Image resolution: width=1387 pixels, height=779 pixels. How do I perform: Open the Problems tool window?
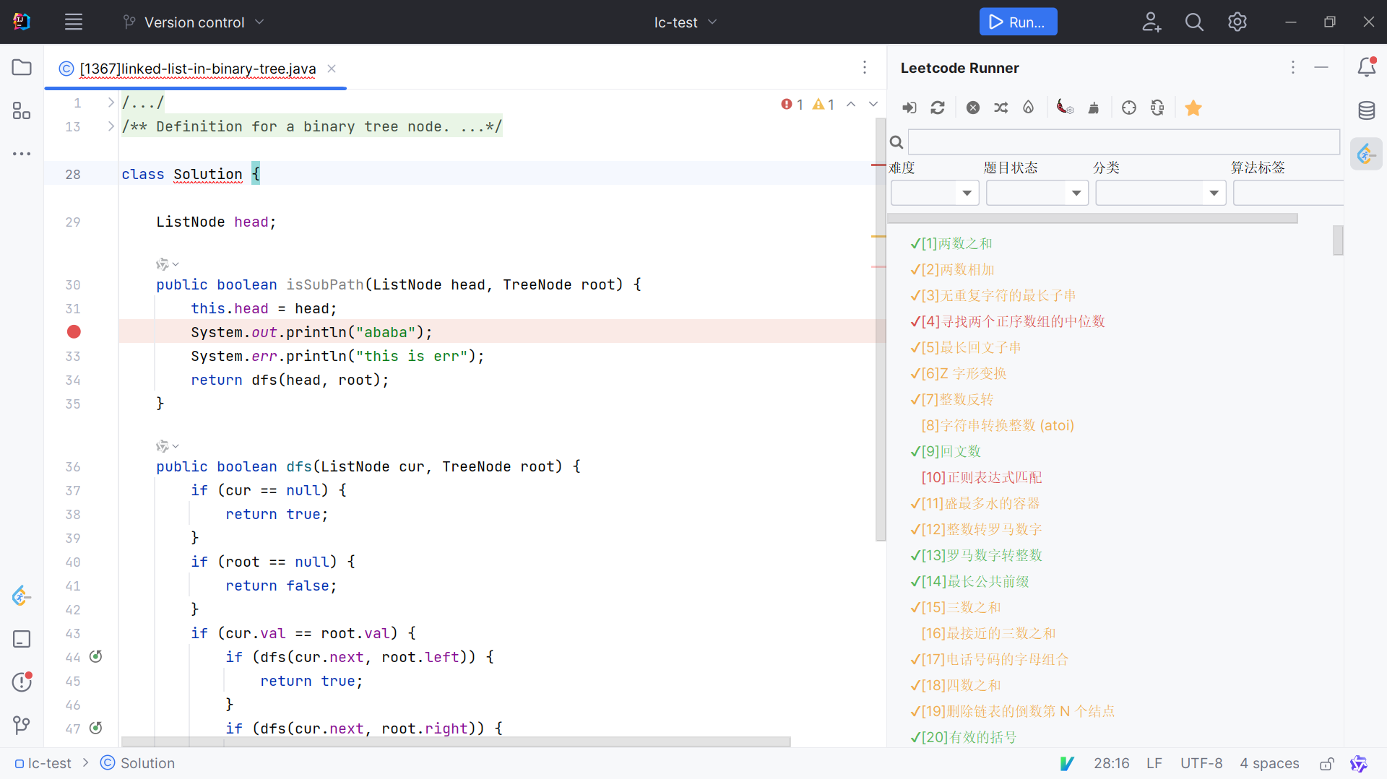tap(22, 682)
